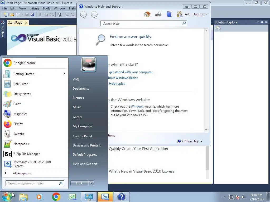Click the Windows Start orb button

pos(7,197)
